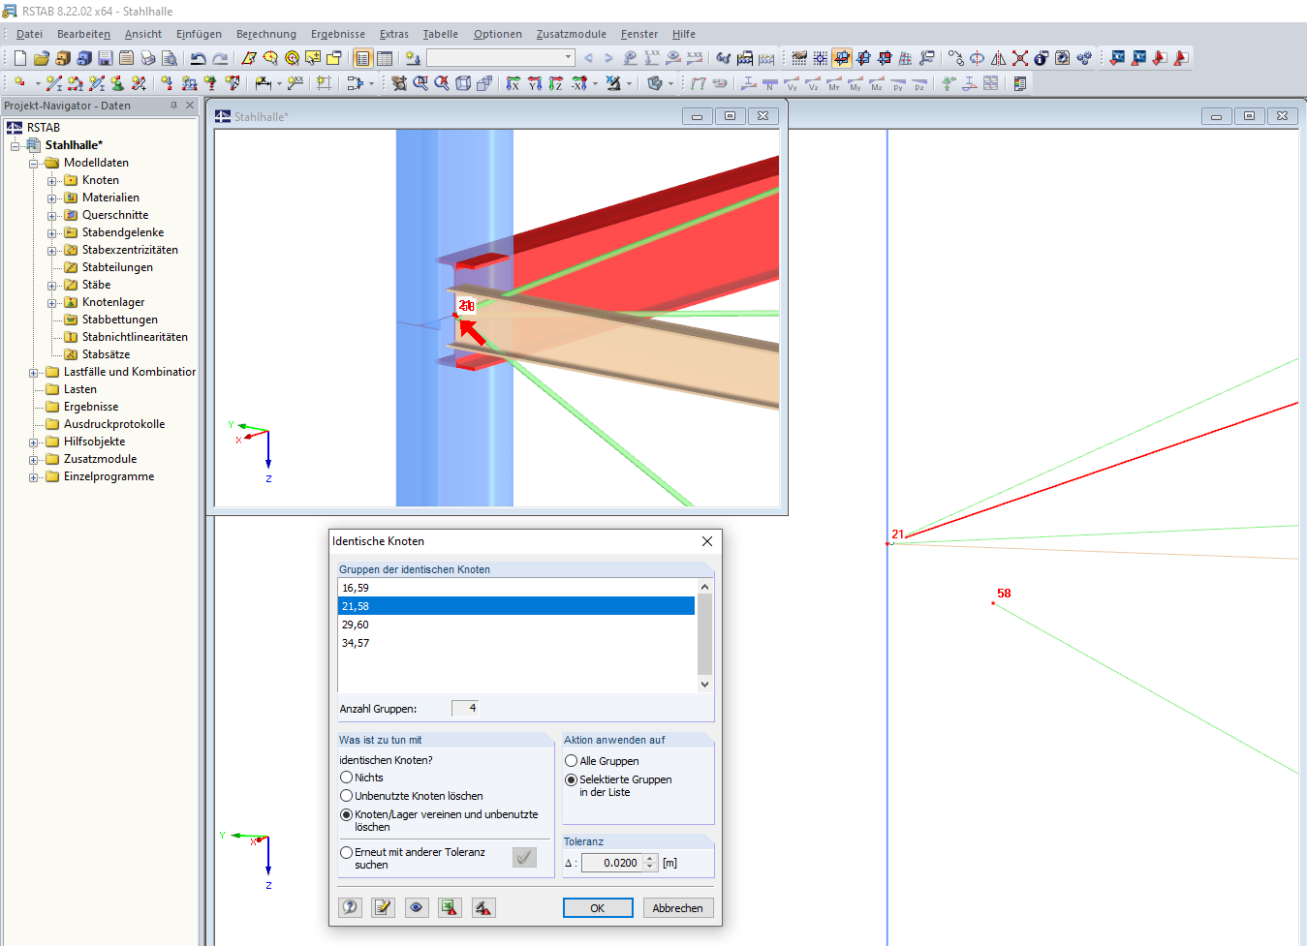Click the wireframe cube view icon

pos(463,83)
